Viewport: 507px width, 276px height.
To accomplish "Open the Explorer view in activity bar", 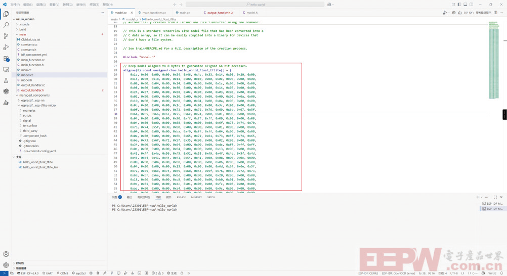I will click(x=6, y=14).
